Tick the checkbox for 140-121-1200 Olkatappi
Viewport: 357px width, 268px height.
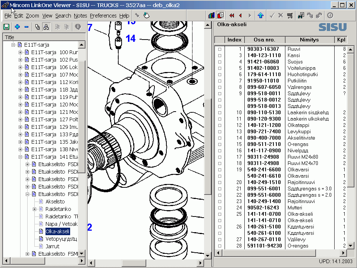pos(219,125)
